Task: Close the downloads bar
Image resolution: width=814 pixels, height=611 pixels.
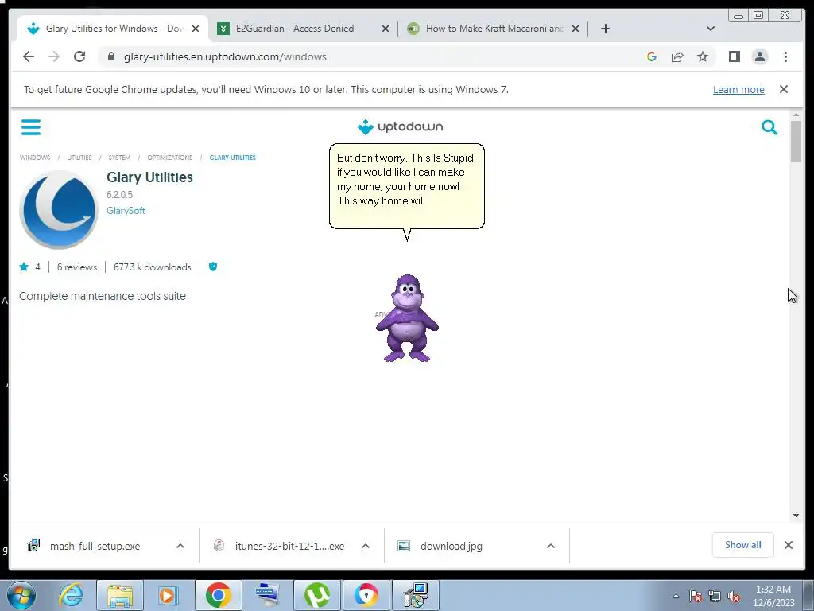Action: [789, 545]
